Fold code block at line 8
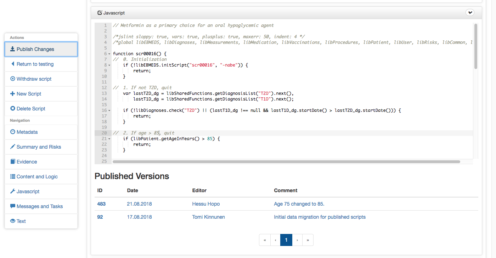496x258 pixels. click(109, 65)
